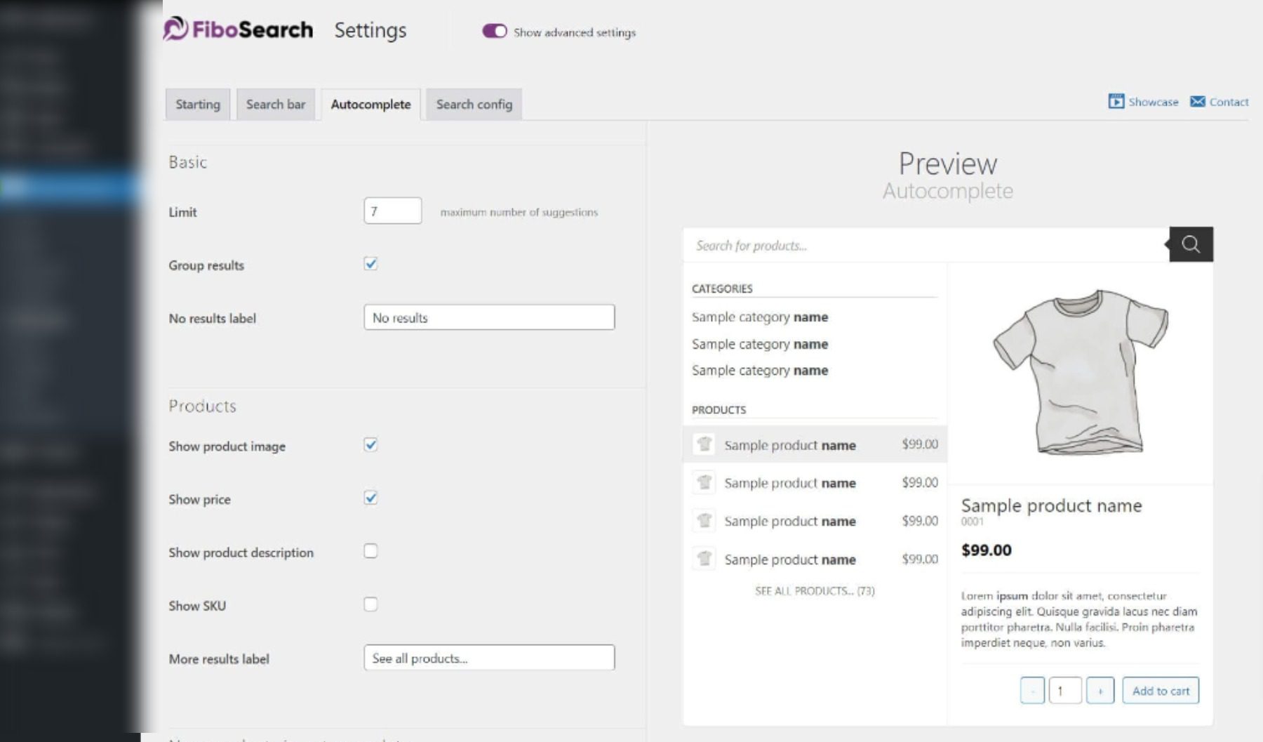1263x742 pixels.
Task: Switch to the Starting tab
Action: click(197, 104)
